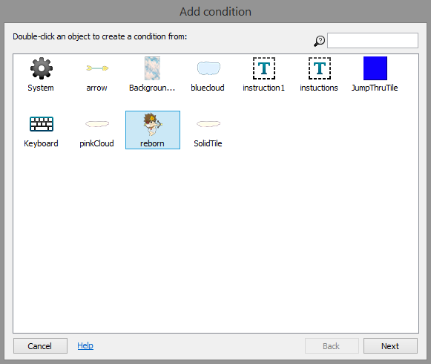This screenshot has width=431, height=364.
Task: Click the reborn label text
Action: (152, 143)
